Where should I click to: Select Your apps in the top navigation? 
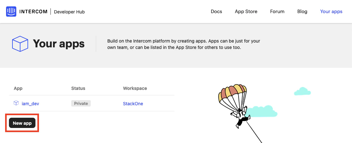pos(331,12)
